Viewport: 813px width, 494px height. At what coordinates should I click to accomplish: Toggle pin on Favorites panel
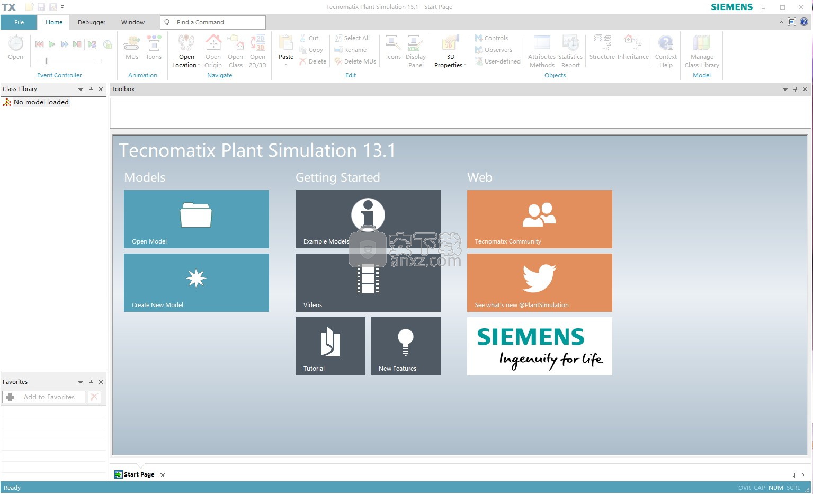91,382
